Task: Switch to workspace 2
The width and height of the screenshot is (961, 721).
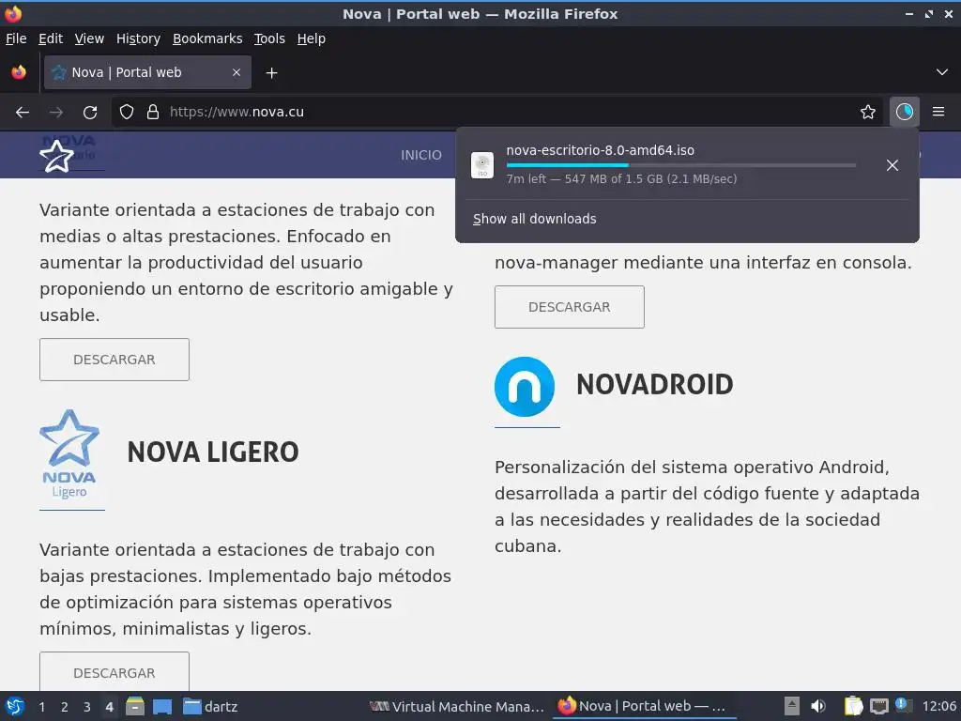Action: pyautogui.click(x=65, y=707)
